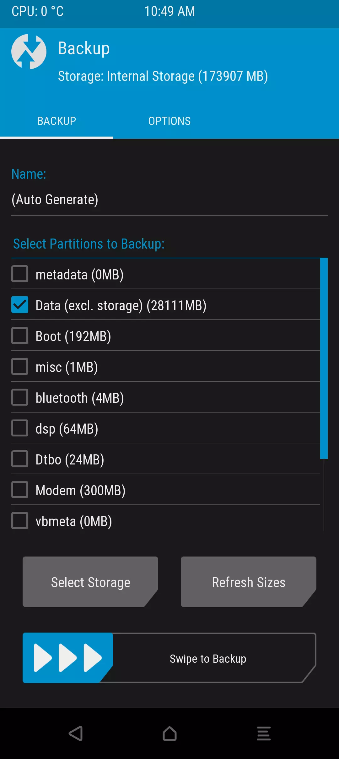Image resolution: width=339 pixels, height=759 pixels.
Task: Enable the metadata partition checkbox
Action: tap(20, 274)
